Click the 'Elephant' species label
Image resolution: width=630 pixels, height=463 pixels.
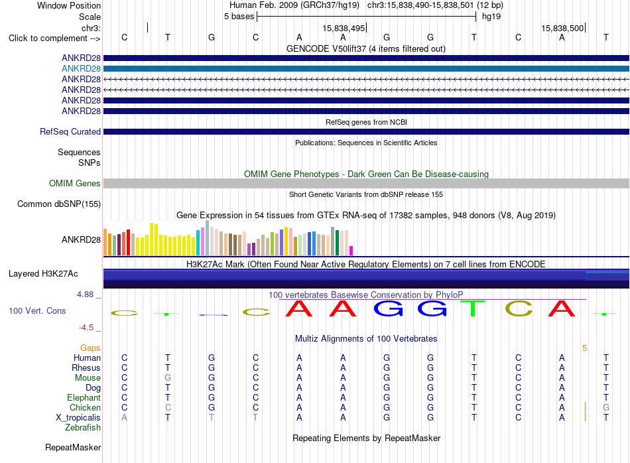click(x=84, y=398)
